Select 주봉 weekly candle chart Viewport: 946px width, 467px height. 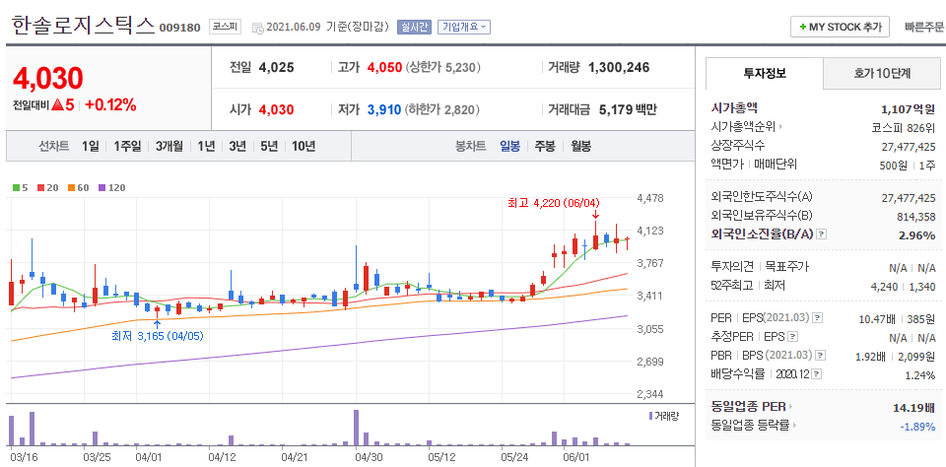(544, 146)
